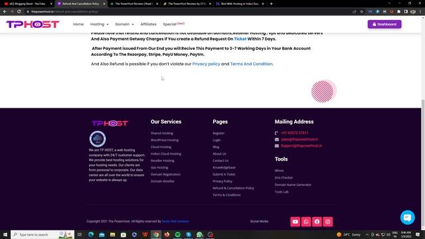The height and width of the screenshot is (239, 425).
Task: Click the Chrome icon on the taskbar
Action: (156, 234)
